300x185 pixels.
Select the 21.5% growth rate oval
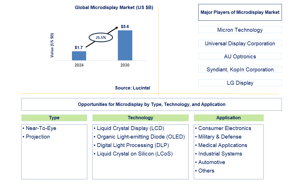(x=101, y=37)
